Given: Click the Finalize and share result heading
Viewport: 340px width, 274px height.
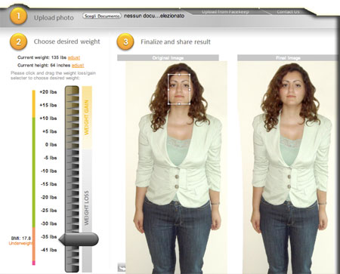Looking at the screenshot, I should coord(175,42).
